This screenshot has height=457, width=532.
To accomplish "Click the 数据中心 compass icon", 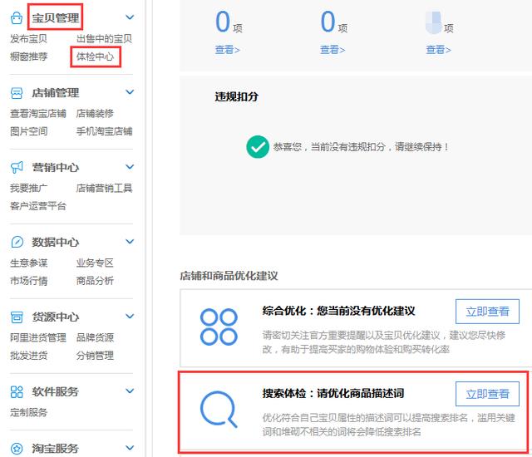I will tap(17, 242).
